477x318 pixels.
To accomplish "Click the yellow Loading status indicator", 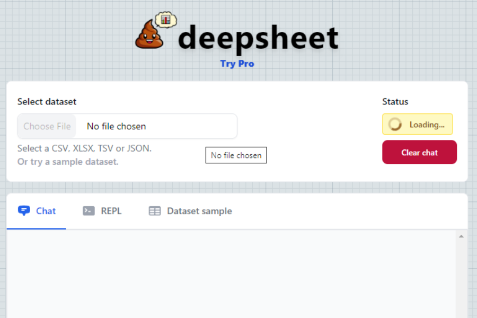I will (417, 123).
